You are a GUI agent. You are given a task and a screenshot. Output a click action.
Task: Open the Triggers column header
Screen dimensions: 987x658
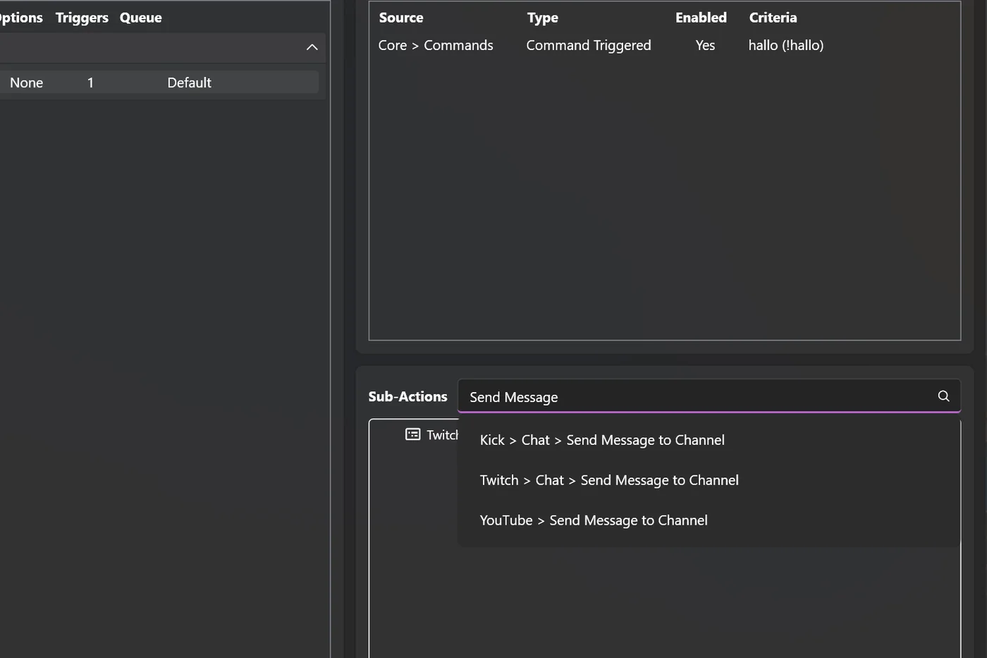(82, 18)
